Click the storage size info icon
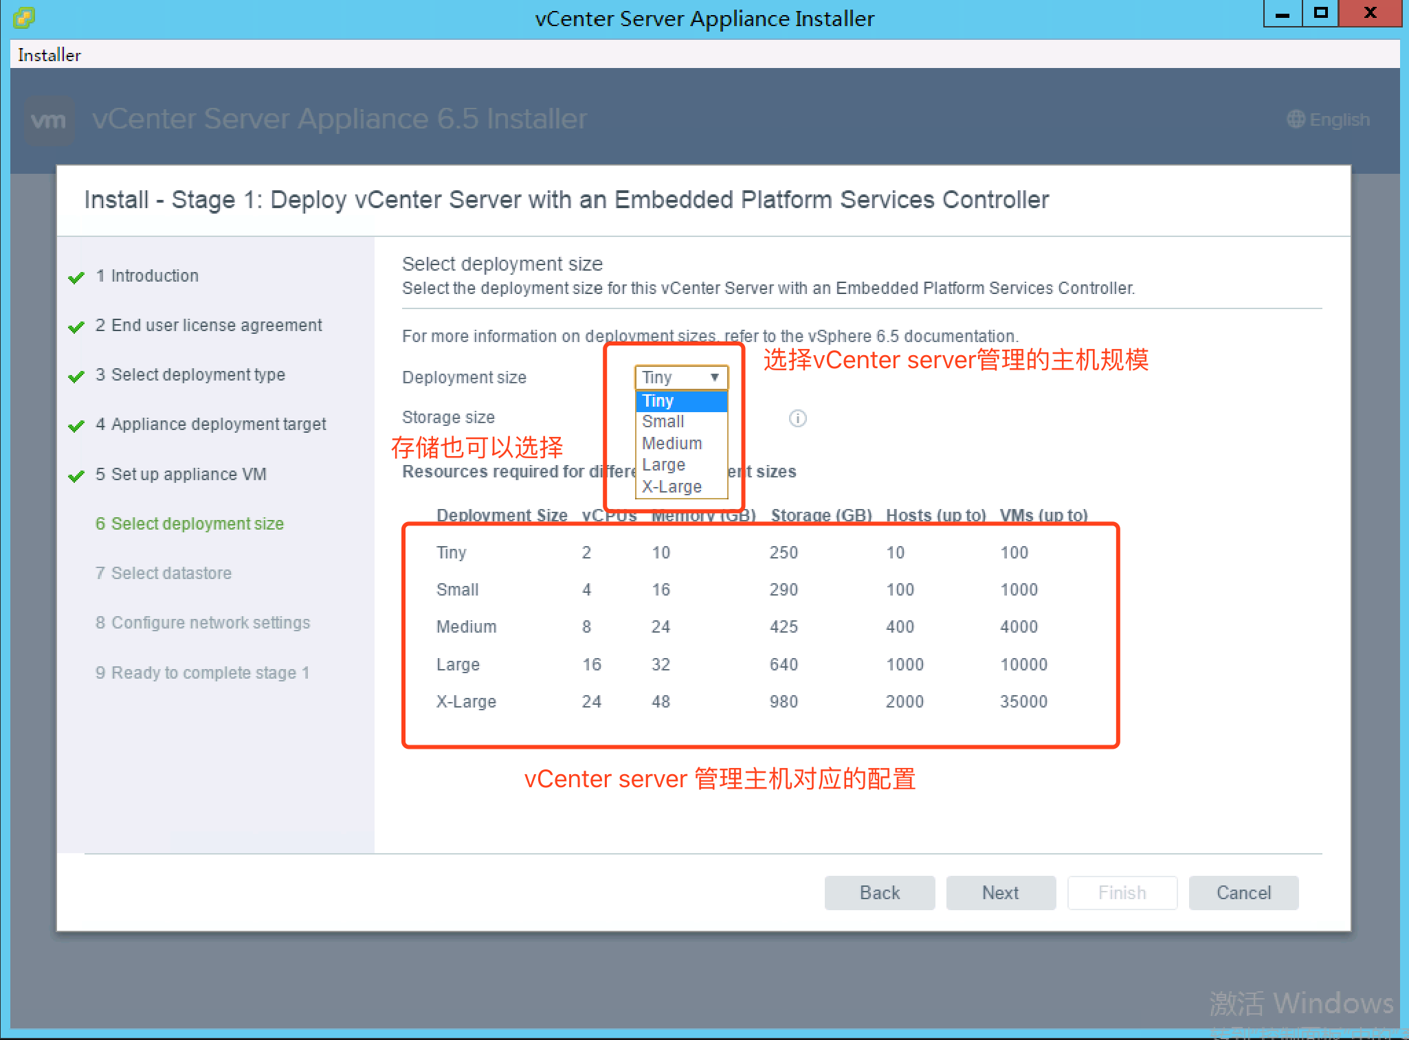 (797, 418)
